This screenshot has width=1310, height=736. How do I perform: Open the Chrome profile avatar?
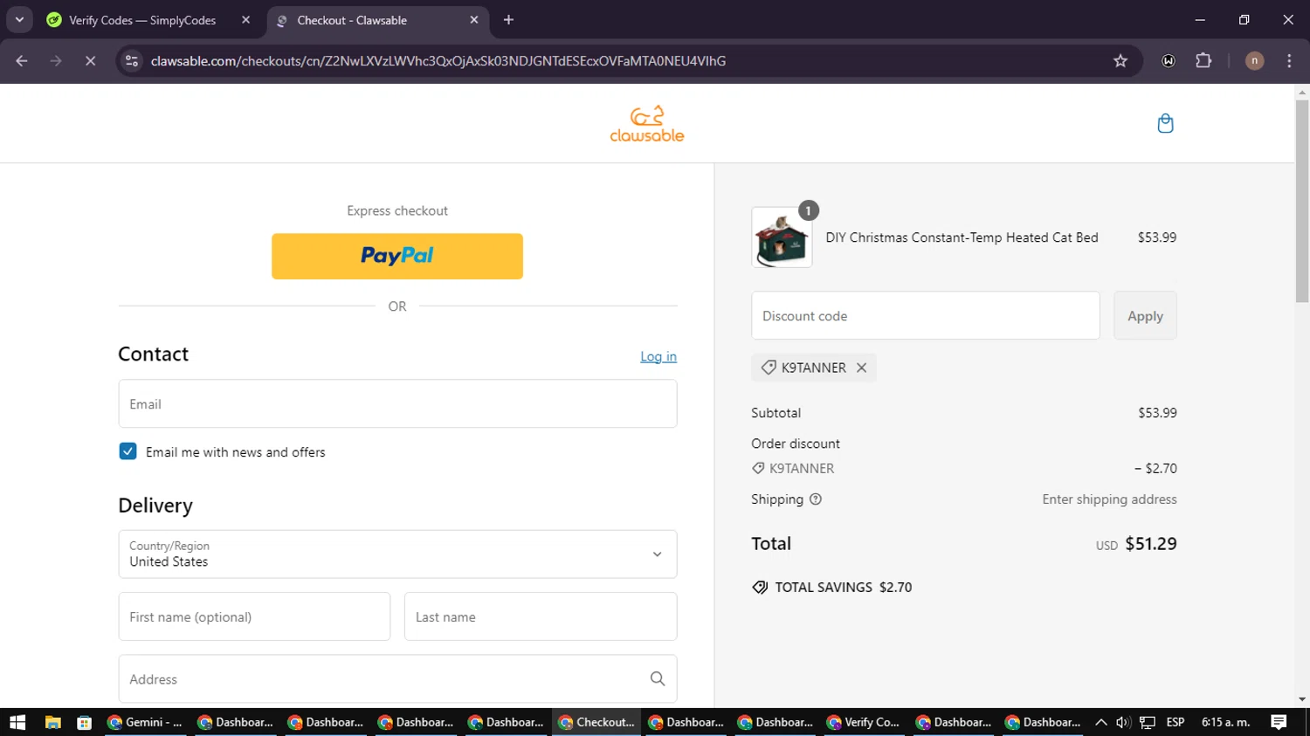tap(1254, 61)
